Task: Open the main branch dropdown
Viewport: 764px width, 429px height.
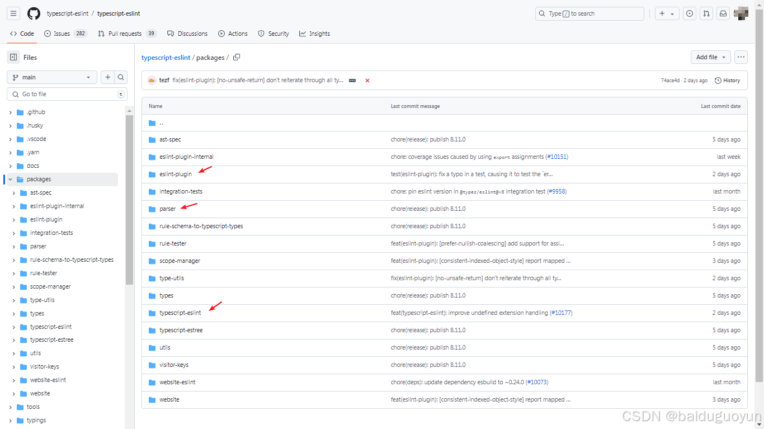Action: click(x=51, y=77)
